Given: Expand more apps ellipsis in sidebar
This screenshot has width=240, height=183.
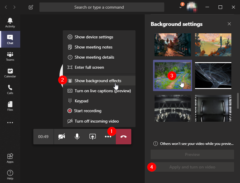Looking at the screenshot, I should click(x=10, y=123).
